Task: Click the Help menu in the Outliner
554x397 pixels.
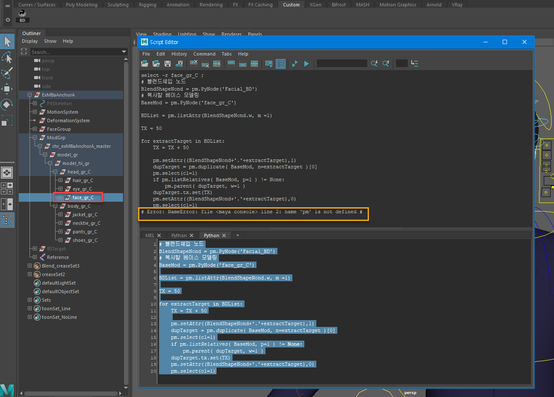Action: point(68,41)
